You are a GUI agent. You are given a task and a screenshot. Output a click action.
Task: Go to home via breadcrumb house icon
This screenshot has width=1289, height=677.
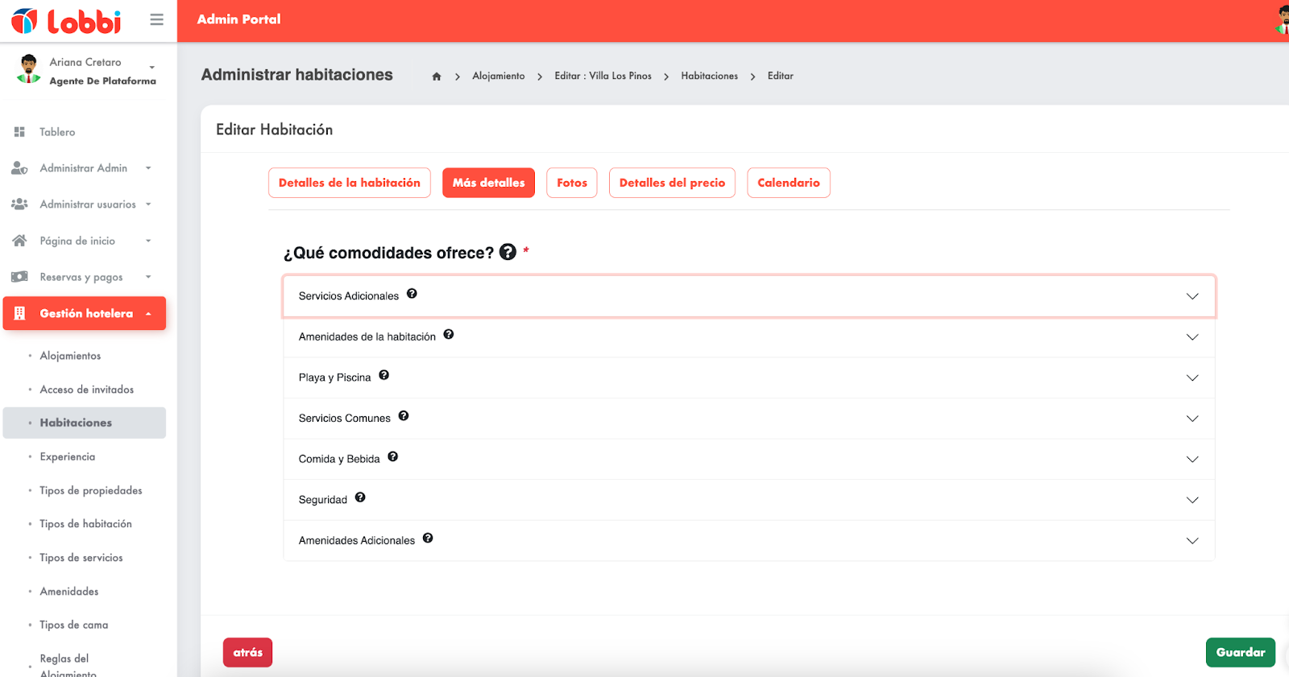437,76
